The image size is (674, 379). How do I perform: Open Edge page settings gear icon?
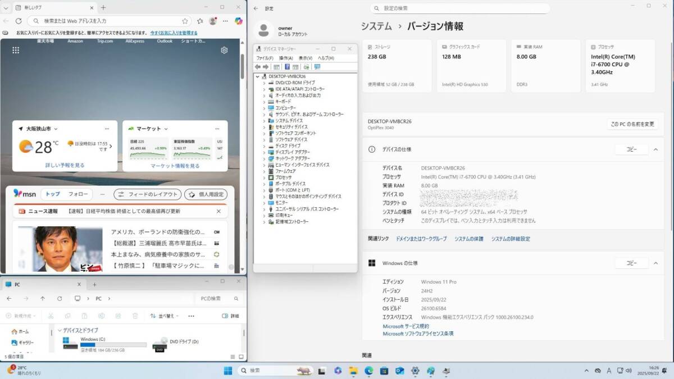(x=224, y=50)
